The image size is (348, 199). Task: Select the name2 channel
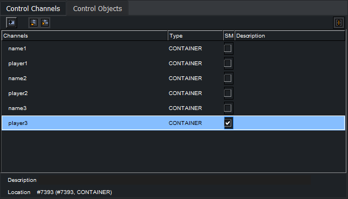[x=173, y=78]
